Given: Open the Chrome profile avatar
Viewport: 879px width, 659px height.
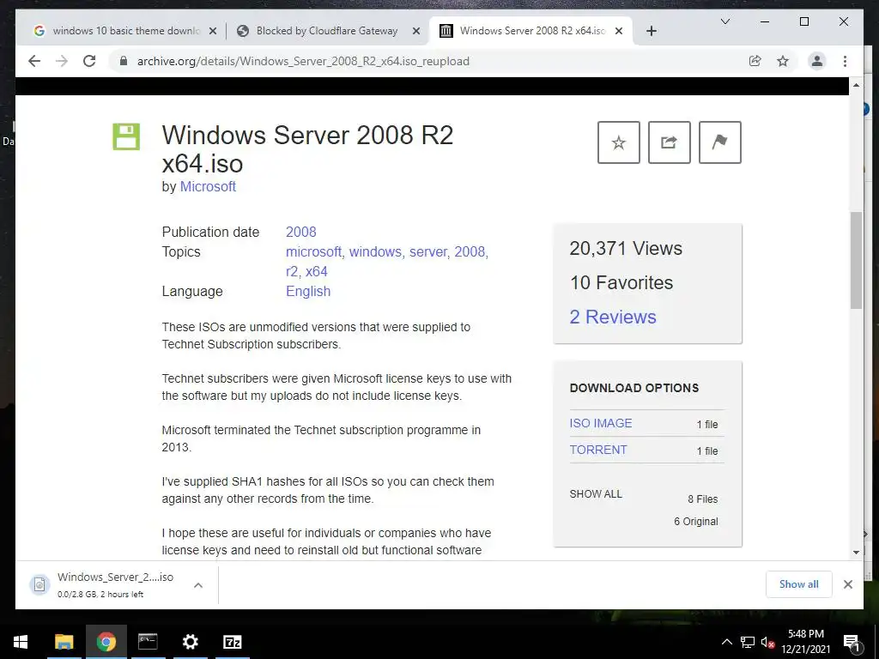Looking at the screenshot, I should (x=817, y=61).
